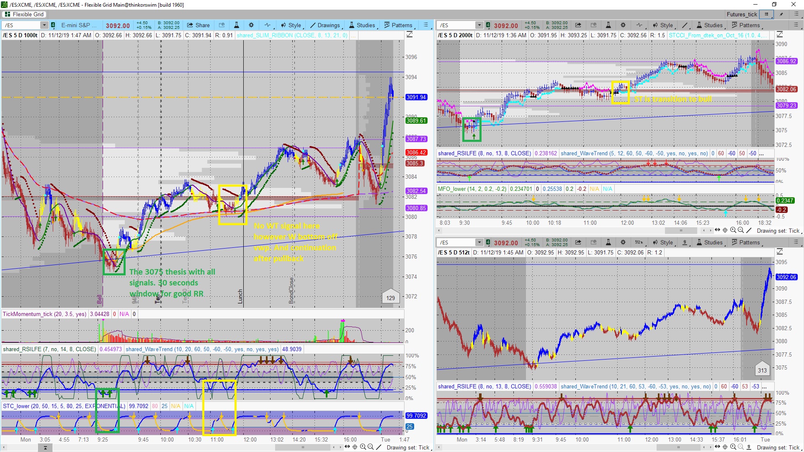The image size is (804, 452).
Task: Click the expand-width arrows icon under left chart
Action: coord(348,447)
